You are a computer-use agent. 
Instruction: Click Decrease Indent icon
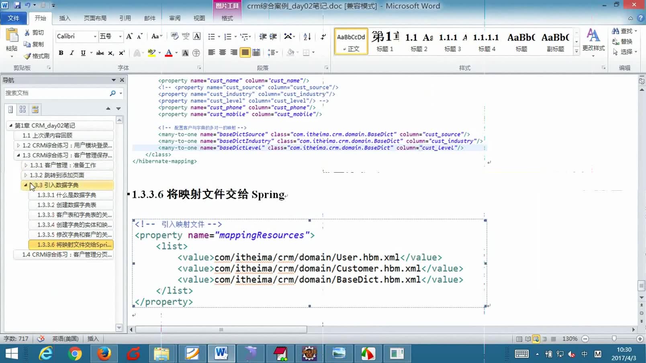point(263,37)
